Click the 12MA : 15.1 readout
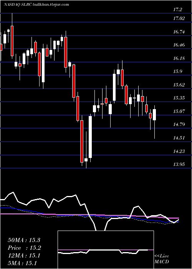This screenshot has height=269, width=192. 24,256
